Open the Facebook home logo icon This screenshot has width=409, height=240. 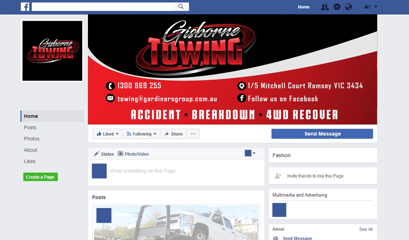coord(25,7)
